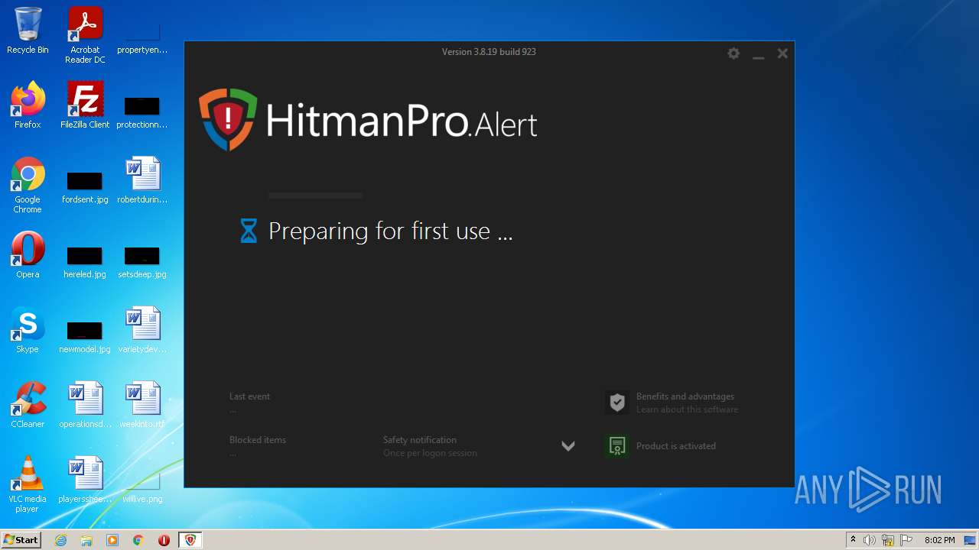
Task: Click the Benefits and advantages shield icon
Action: click(x=617, y=403)
